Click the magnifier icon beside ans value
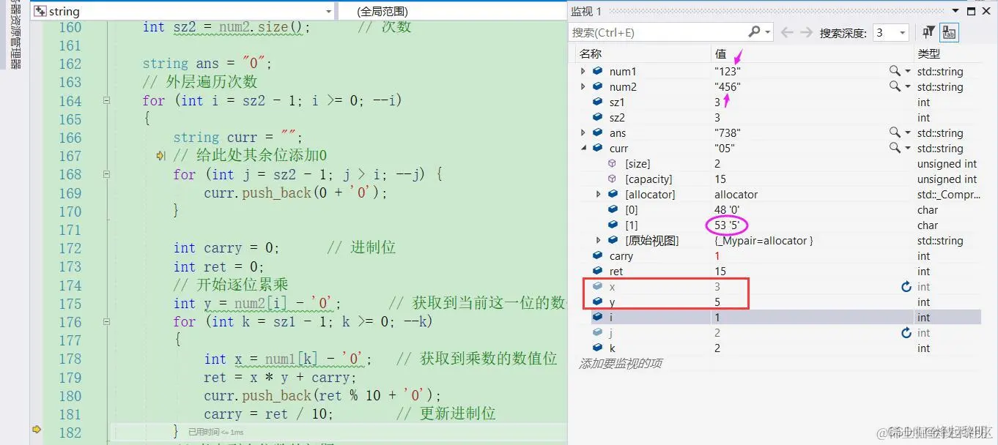The width and height of the screenshot is (998, 445). point(894,132)
